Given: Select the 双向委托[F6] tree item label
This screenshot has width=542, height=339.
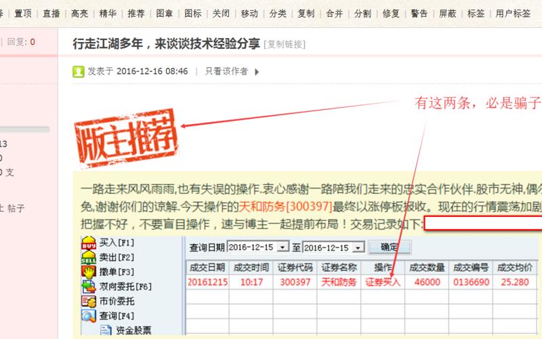Looking at the screenshot, I should (125, 286).
